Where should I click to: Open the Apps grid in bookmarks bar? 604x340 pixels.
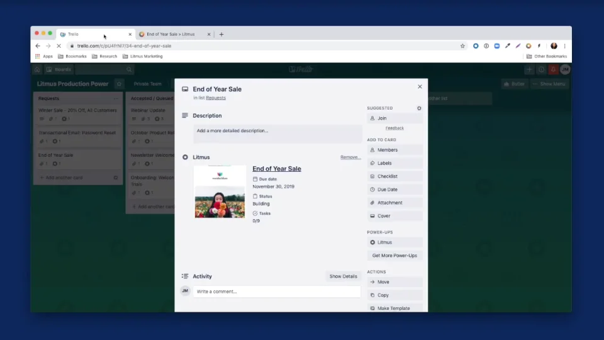[44, 56]
